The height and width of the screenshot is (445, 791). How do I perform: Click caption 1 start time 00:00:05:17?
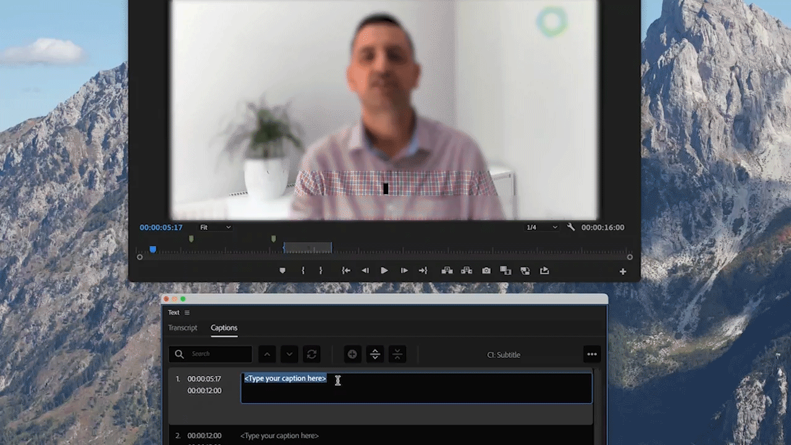pos(205,379)
